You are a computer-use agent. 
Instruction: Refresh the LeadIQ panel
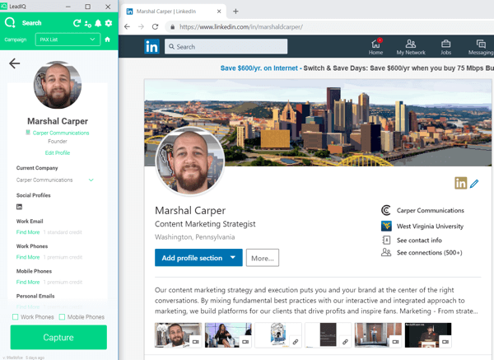77,23
